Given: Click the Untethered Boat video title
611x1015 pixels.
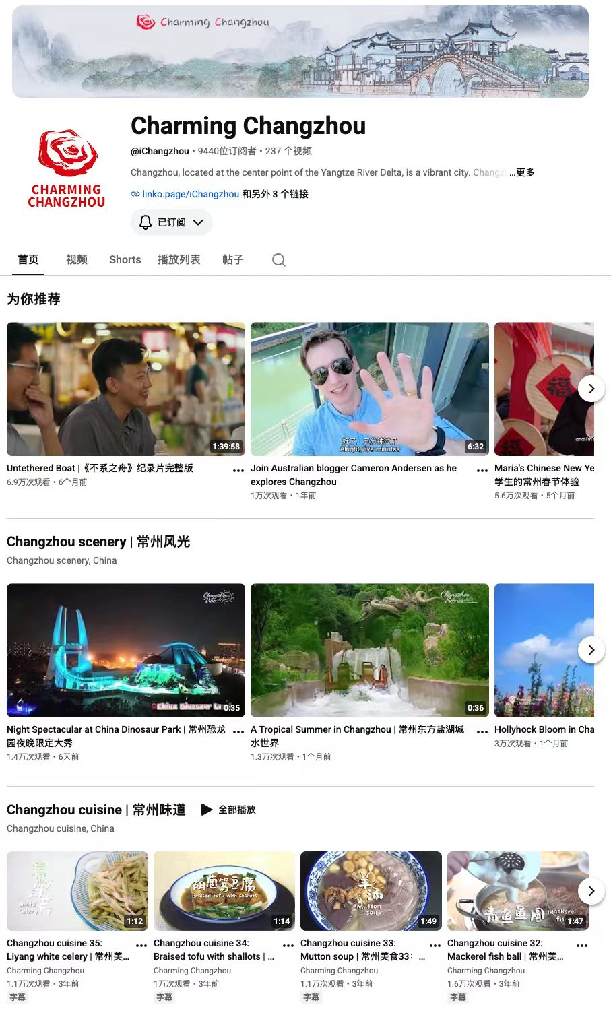Looking at the screenshot, I should 100,468.
